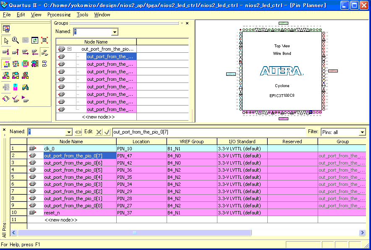The image size is (371, 250).
Task: Click the purple play arrow pin icon
Action: point(25,99)
